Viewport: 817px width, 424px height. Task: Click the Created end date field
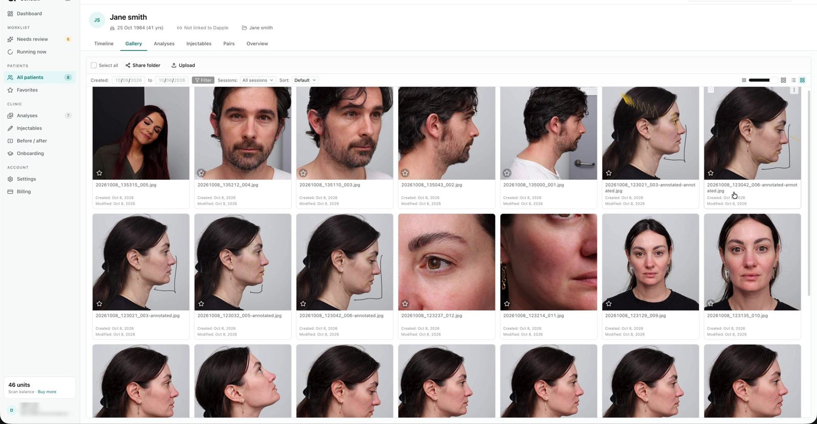tap(172, 80)
